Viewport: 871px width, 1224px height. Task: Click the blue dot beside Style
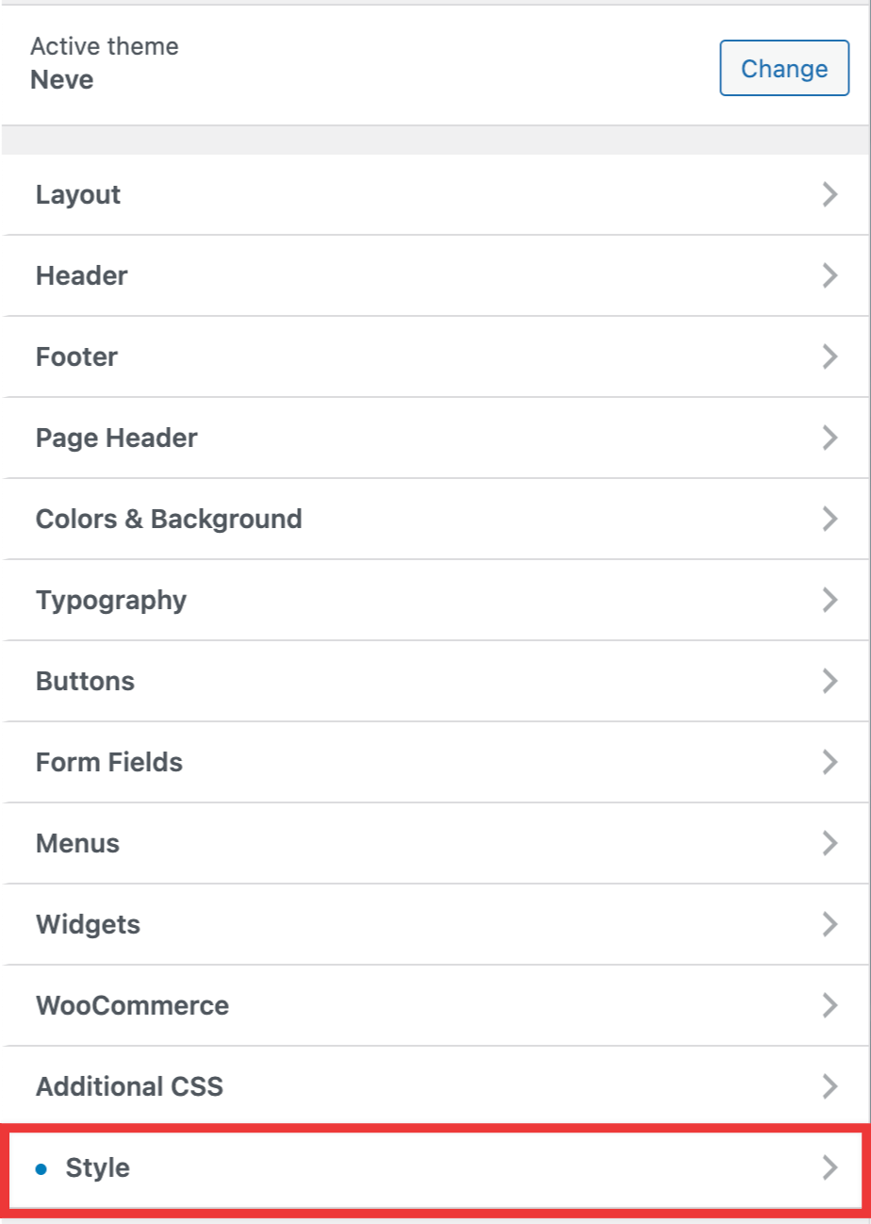41,1169
